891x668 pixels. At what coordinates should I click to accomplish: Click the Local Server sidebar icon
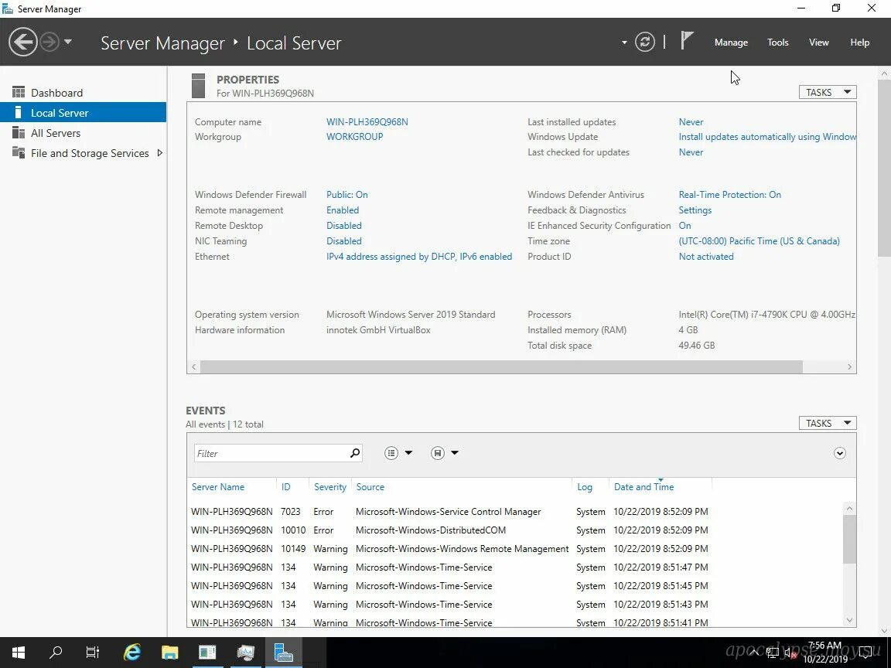click(19, 112)
